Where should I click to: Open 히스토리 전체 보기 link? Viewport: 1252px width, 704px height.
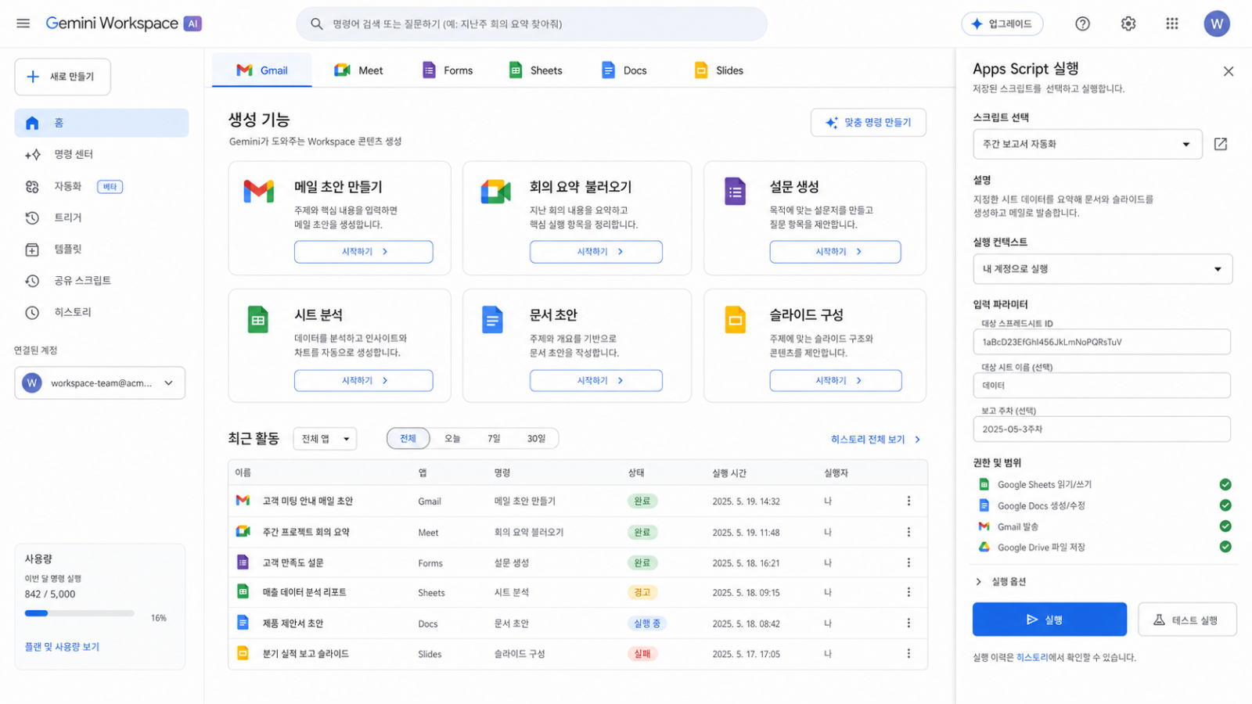(x=876, y=440)
